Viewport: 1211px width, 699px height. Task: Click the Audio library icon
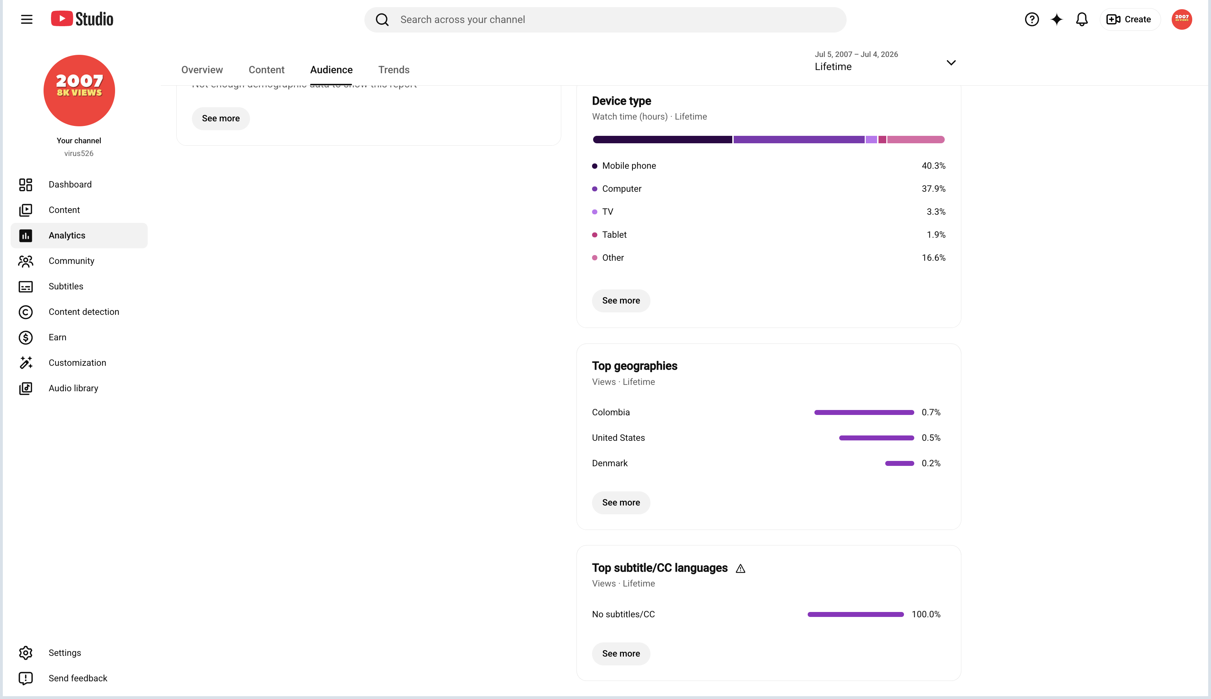[25, 388]
